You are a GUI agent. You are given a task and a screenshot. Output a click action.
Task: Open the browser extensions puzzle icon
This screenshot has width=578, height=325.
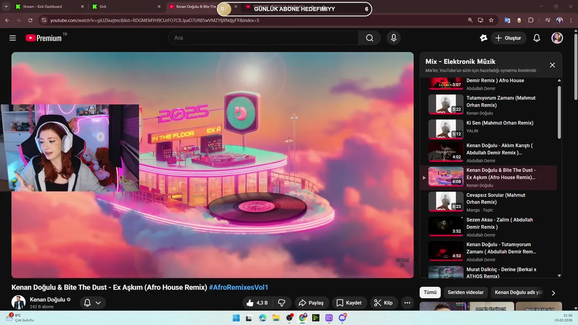point(531,20)
